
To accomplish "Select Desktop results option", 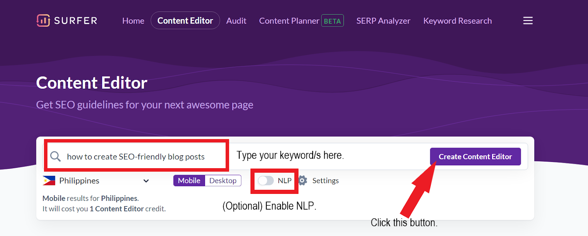I will click(223, 181).
